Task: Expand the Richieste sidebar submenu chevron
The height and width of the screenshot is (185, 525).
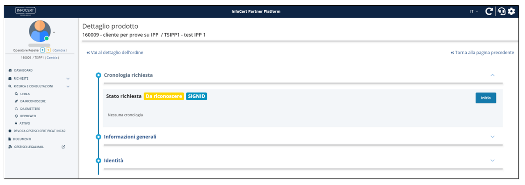Action: point(68,78)
